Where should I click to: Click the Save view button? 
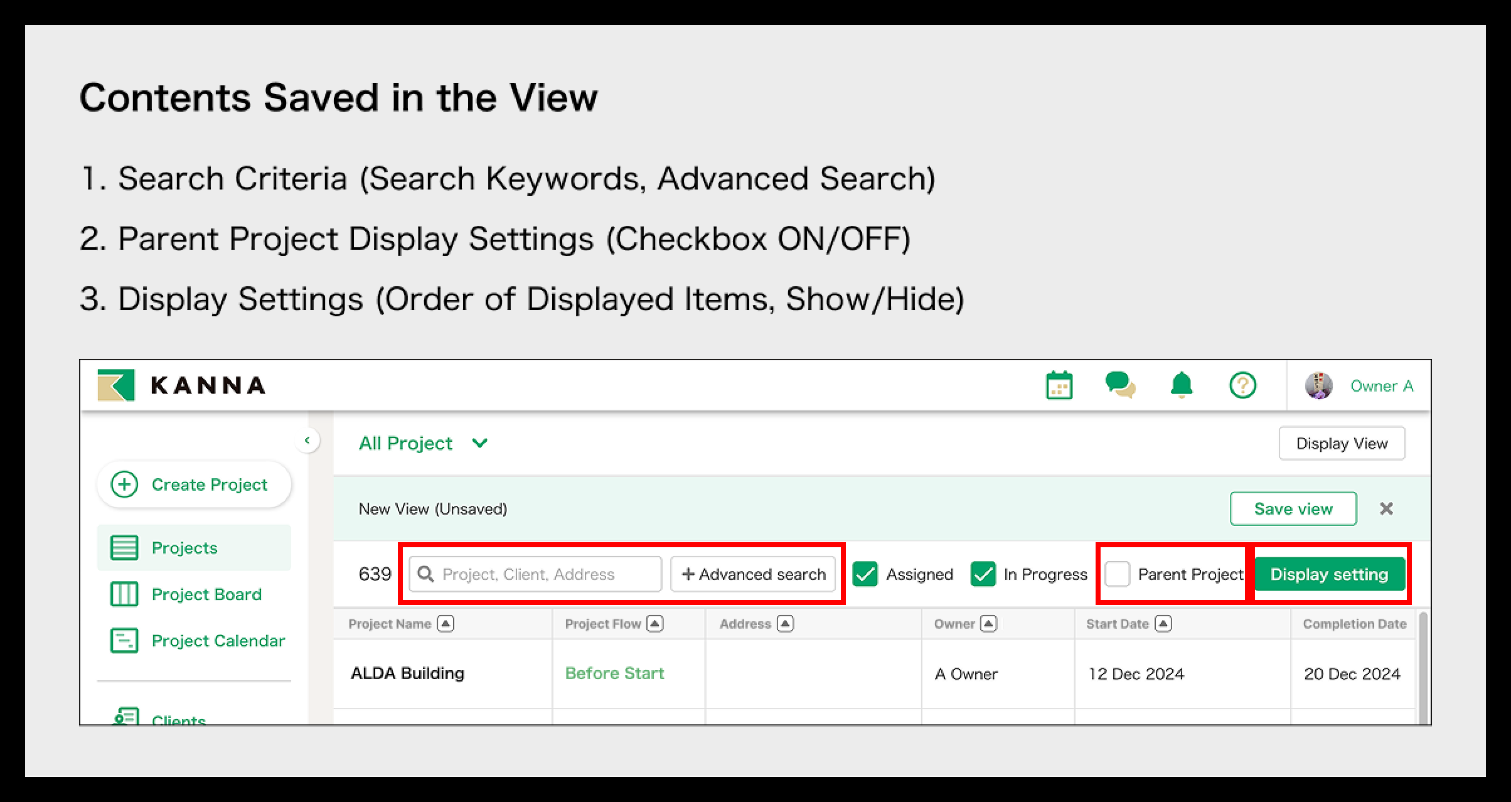click(1293, 508)
